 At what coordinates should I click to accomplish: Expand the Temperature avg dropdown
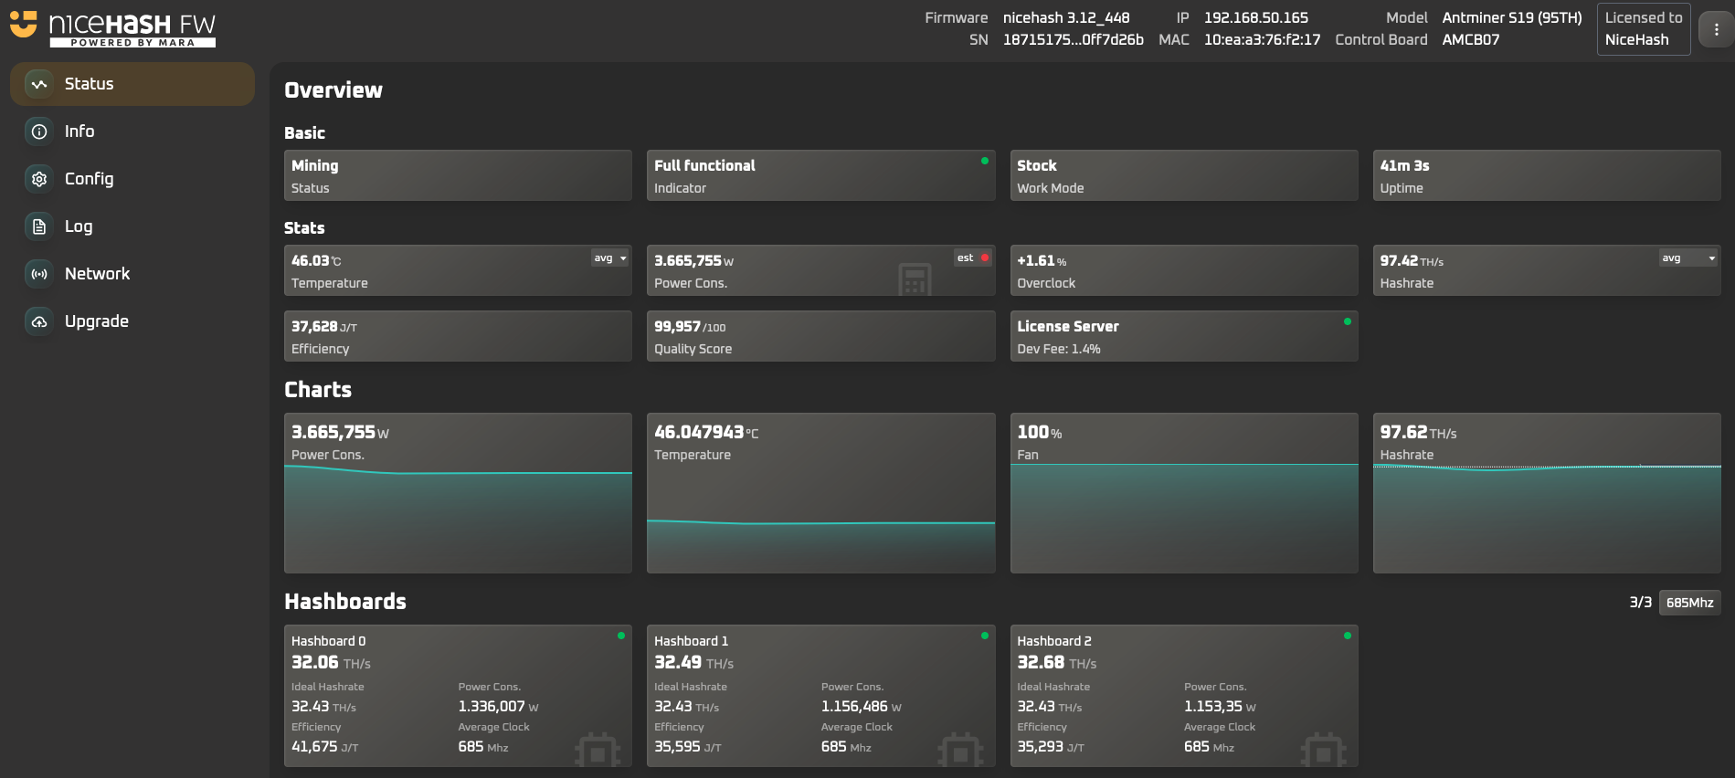tap(610, 258)
